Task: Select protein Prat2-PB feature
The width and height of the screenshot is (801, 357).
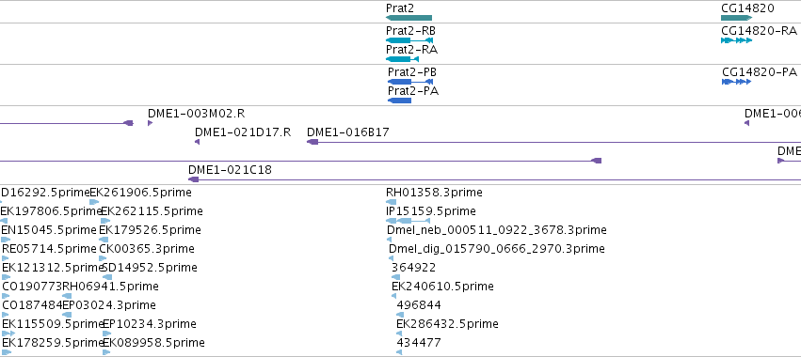Action: (x=410, y=82)
